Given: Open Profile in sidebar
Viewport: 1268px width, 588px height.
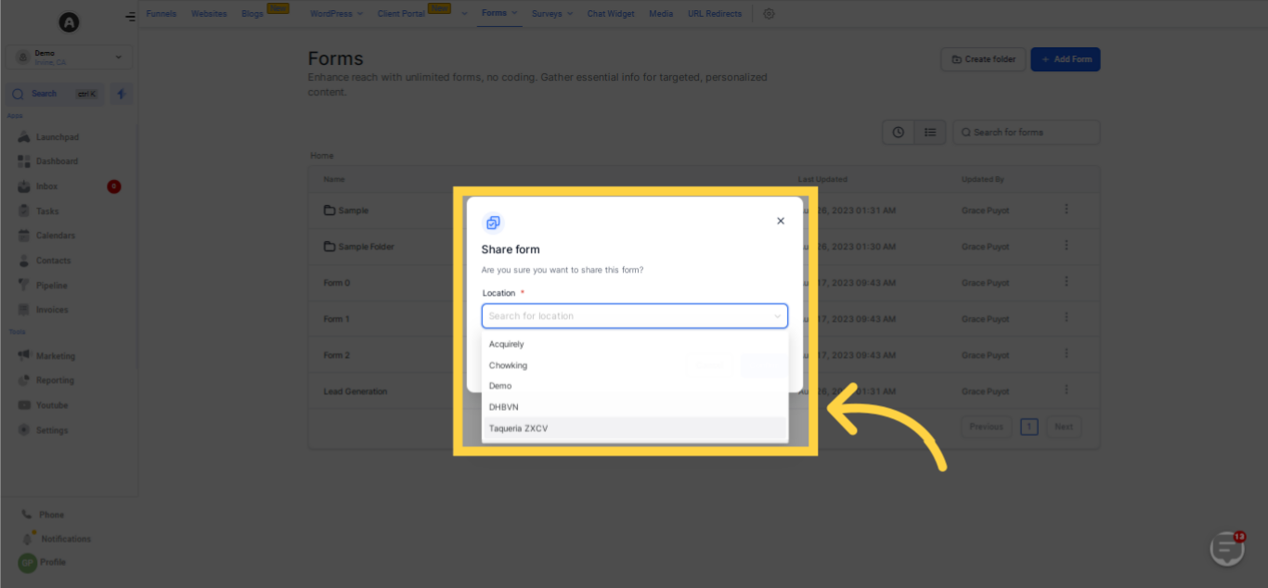Looking at the screenshot, I should point(53,562).
